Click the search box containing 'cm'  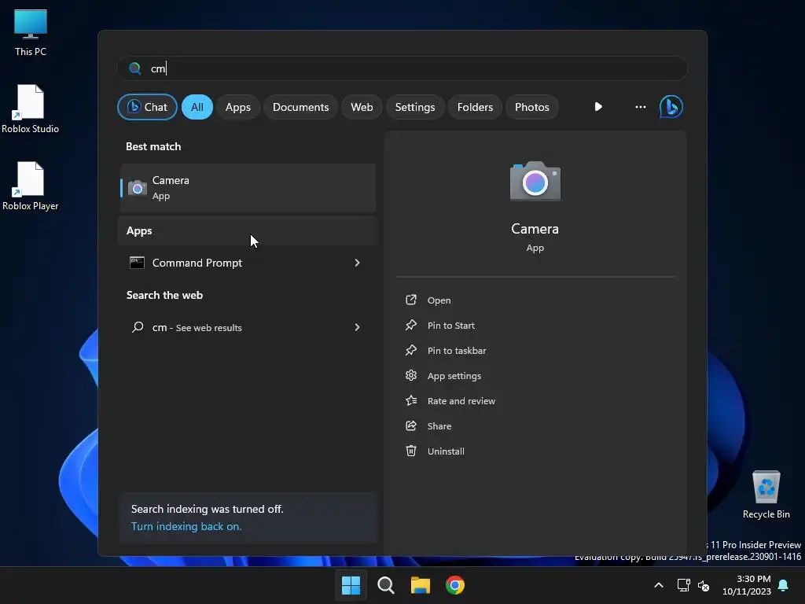pyautogui.click(x=402, y=68)
